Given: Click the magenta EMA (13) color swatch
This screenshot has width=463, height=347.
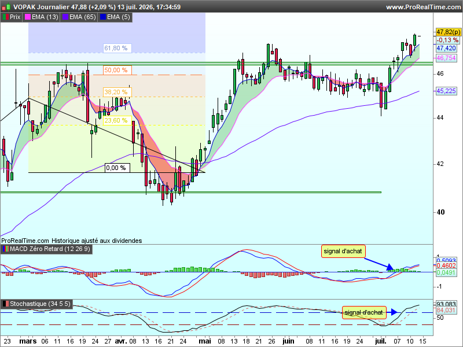Looking at the screenshot, I should click(28, 17).
